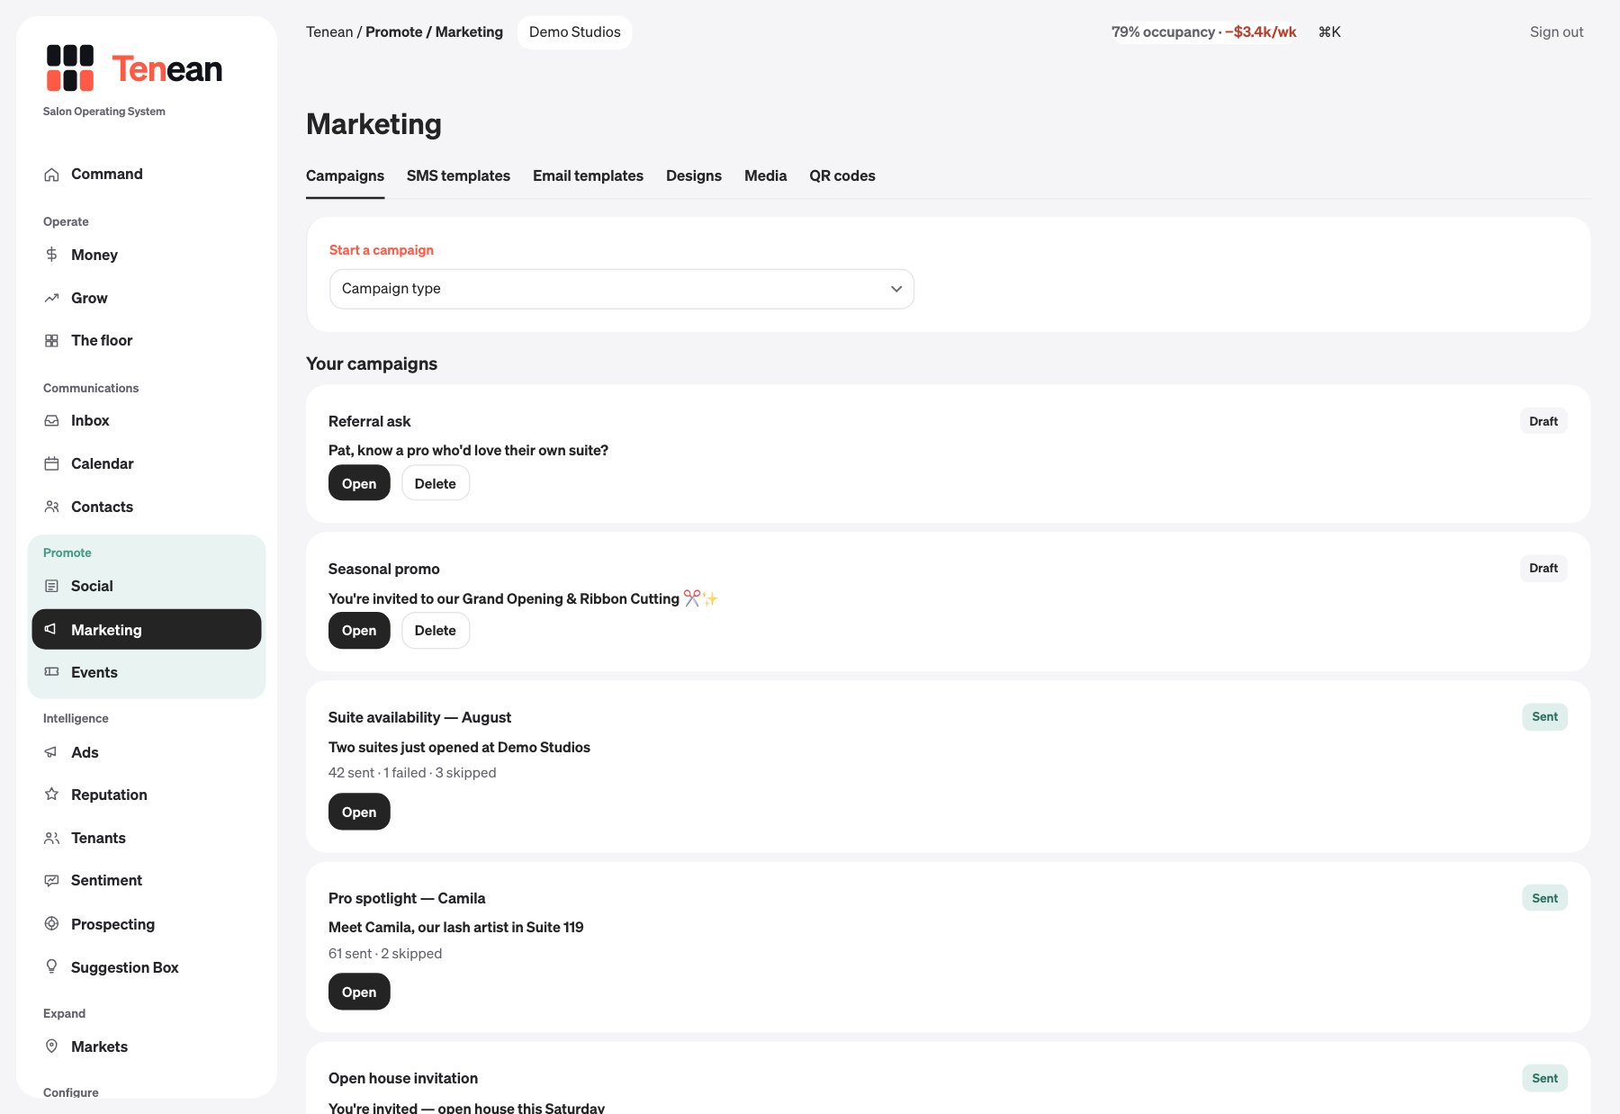Delete the Seasonal promo draft
Screen dimensions: 1620x1114
coord(436,631)
